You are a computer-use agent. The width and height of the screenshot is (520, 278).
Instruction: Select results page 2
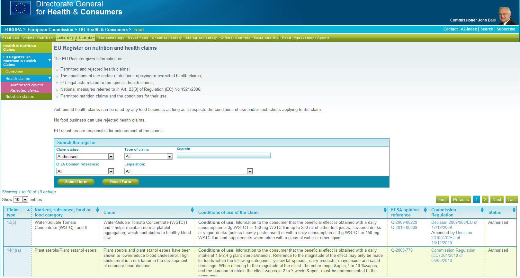[485, 199]
